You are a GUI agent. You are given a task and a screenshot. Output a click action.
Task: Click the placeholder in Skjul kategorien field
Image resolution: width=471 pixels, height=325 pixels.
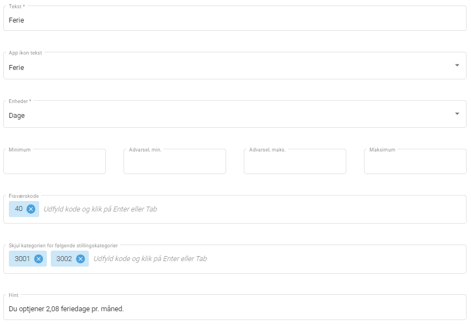coord(150,259)
